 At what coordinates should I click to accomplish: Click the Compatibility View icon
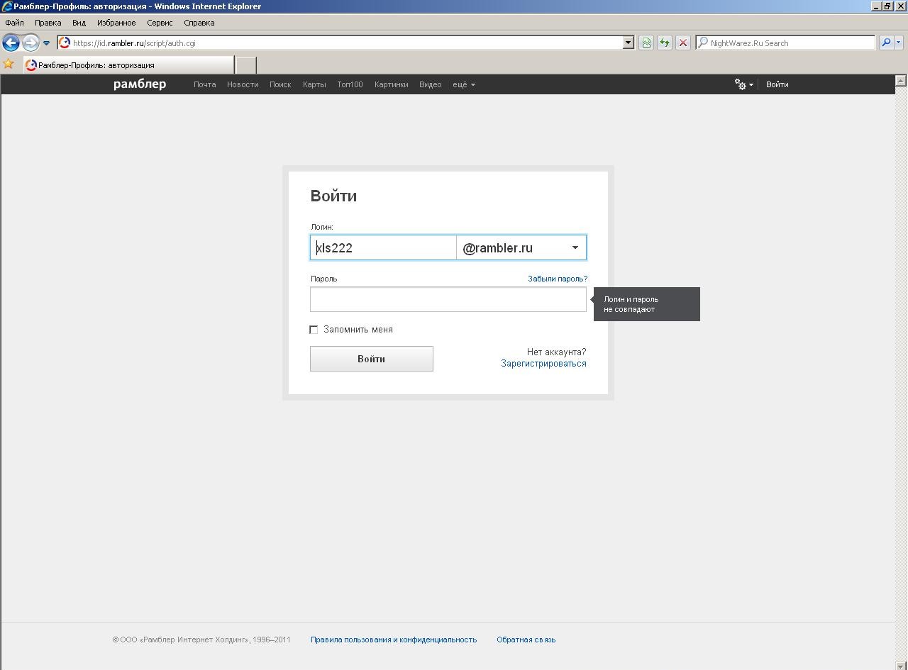646,43
